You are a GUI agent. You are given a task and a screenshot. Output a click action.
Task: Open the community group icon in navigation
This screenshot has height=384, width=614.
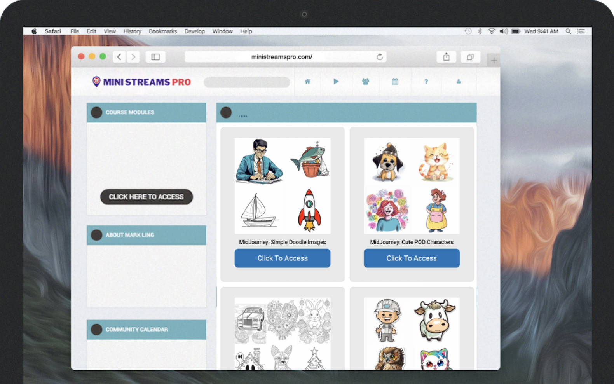365,82
